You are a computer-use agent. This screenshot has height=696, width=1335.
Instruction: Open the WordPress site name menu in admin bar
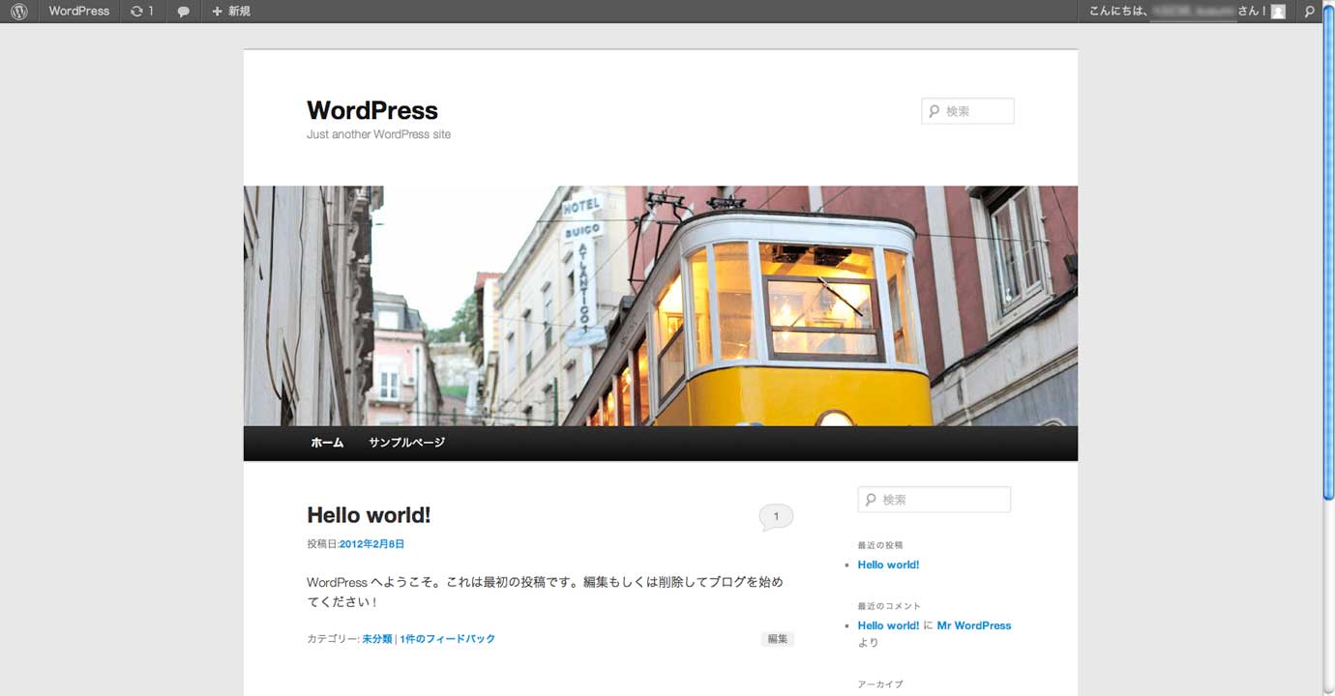coord(79,12)
